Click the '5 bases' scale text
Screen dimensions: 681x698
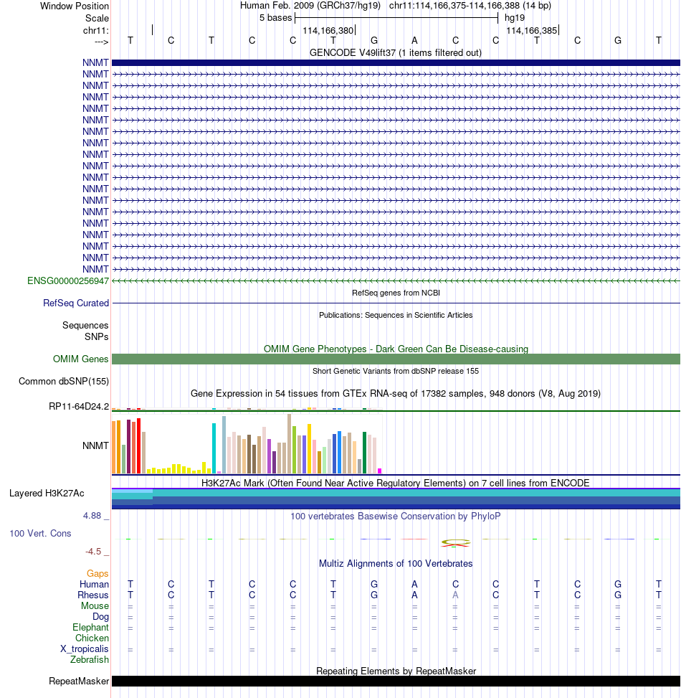275,18
